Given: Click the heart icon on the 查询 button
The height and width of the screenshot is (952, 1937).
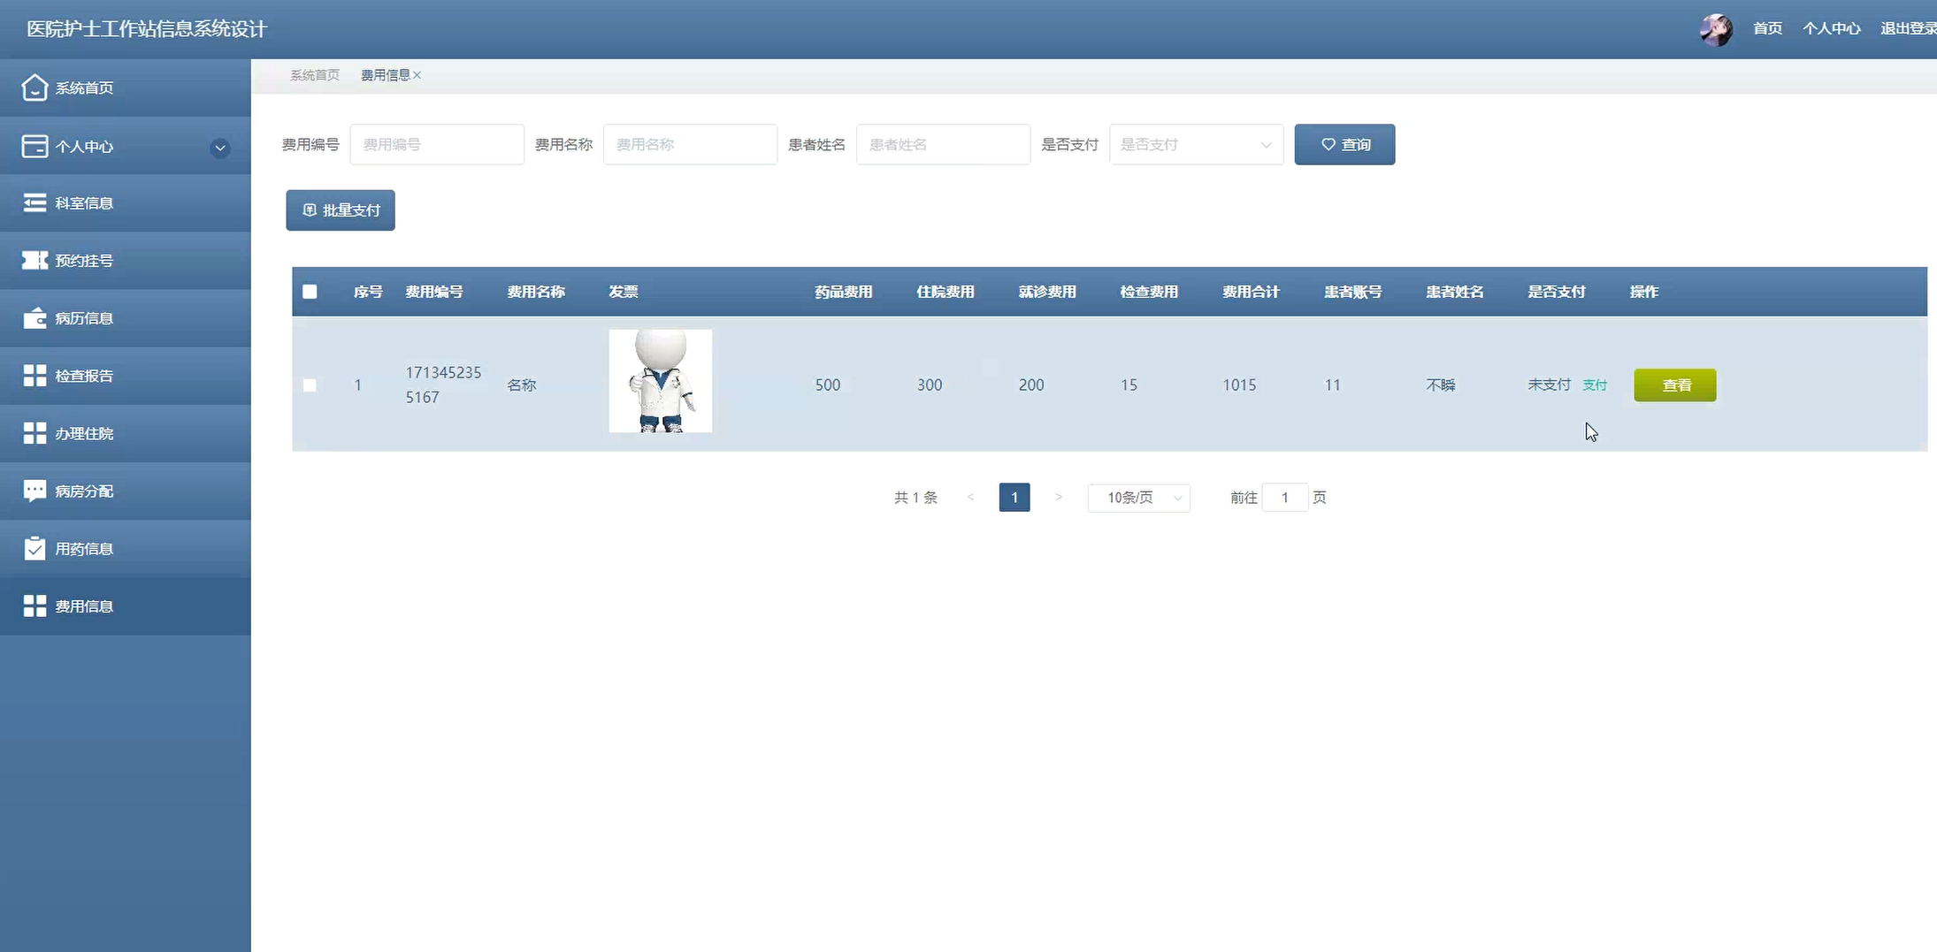Looking at the screenshot, I should coord(1328,144).
